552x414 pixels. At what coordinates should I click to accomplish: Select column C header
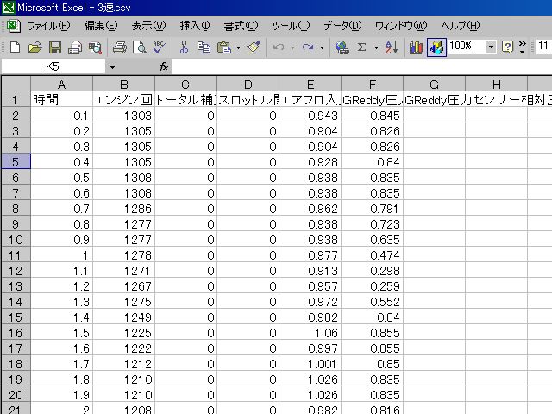[x=186, y=85]
